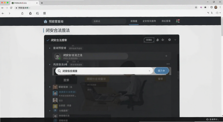223x122 pixels.
Task: Expand the row with the blue diamond icon
Action: click(x=50, y=111)
